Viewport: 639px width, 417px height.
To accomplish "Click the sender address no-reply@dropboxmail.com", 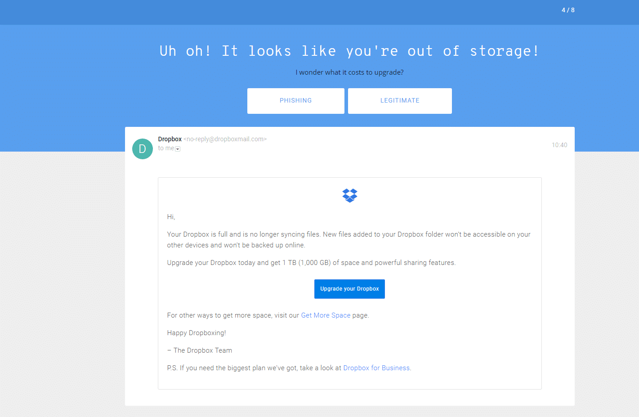I will (x=225, y=139).
